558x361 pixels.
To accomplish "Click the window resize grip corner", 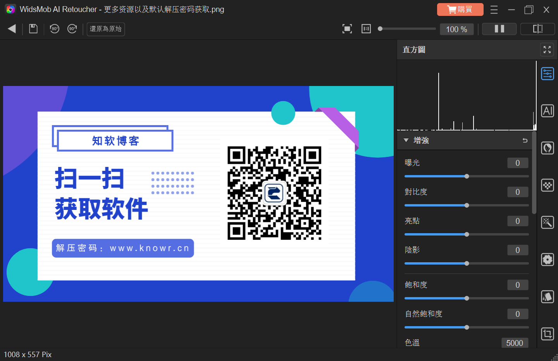I will [x=554, y=357].
